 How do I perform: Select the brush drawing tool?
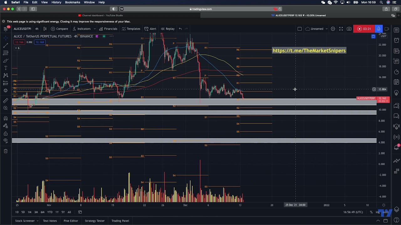tap(6, 61)
